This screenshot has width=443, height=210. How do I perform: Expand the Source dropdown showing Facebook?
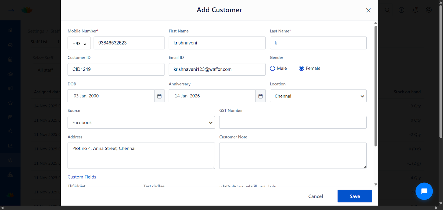point(141,122)
